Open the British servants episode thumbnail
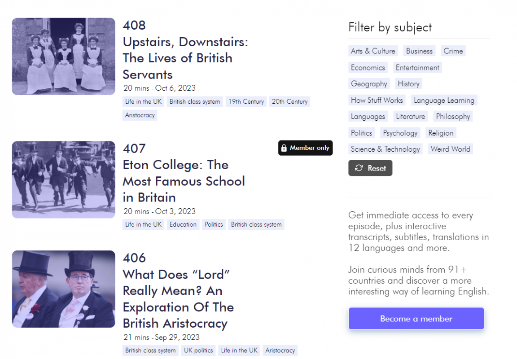Image resolution: width=517 pixels, height=359 pixels. click(63, 57)
